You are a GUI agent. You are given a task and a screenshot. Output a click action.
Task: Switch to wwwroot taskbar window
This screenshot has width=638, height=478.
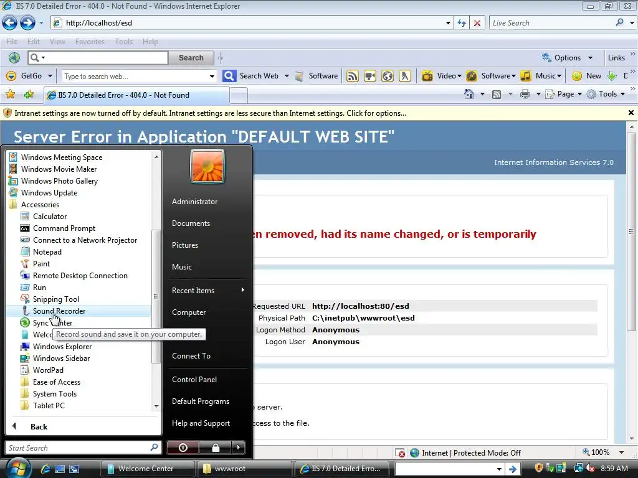(x=244, y=469)
